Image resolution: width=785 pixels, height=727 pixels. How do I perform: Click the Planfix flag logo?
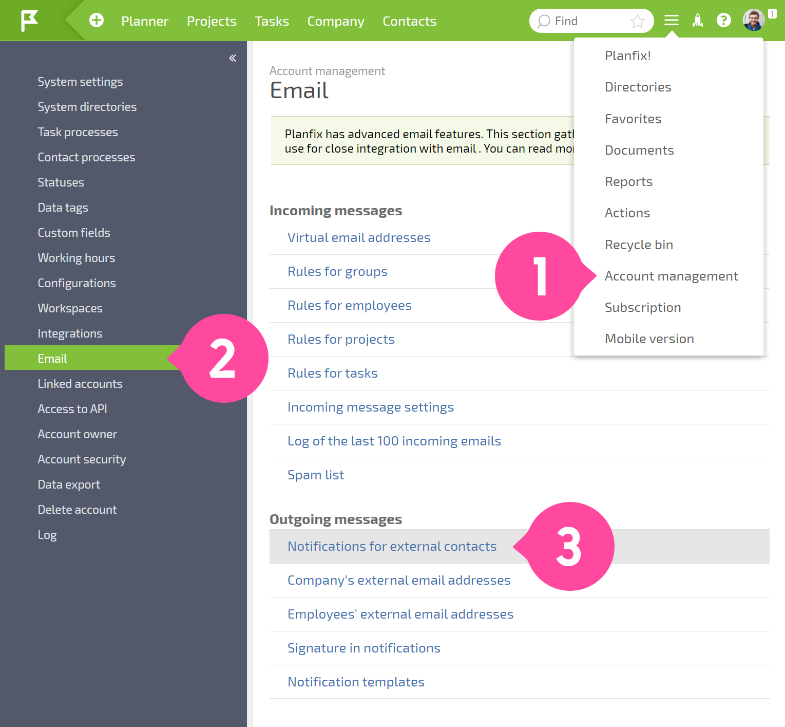pos(29,21)
